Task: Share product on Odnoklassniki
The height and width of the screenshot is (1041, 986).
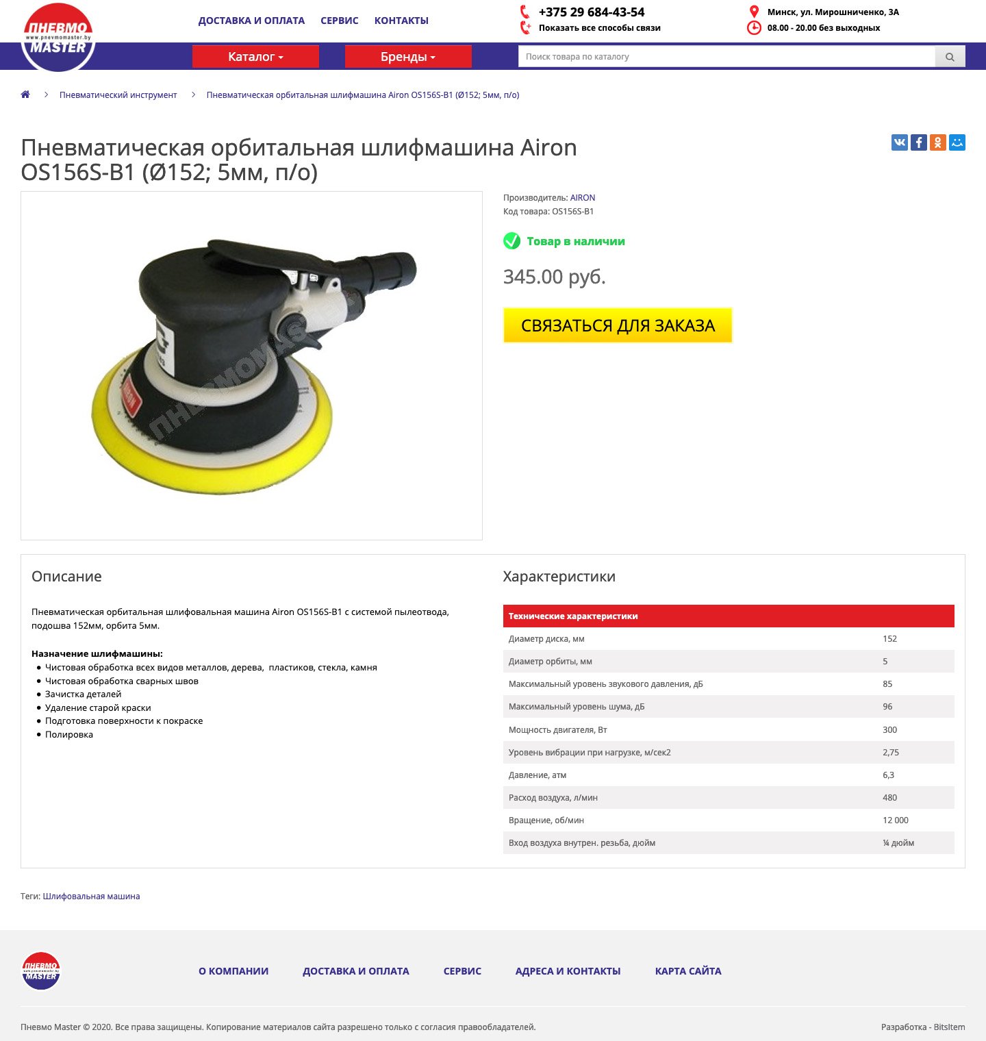Action: [937, 142]
